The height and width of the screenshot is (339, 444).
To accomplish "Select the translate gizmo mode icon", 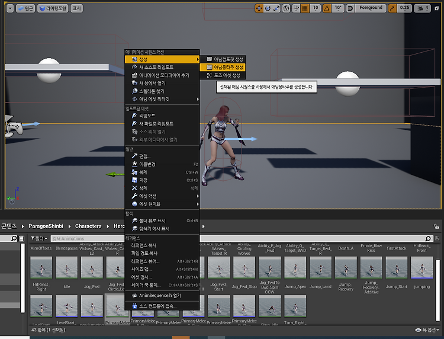I will (x=259, y=8).
